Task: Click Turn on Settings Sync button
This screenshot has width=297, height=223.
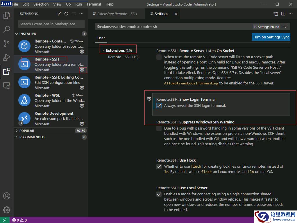Action: 271,37
